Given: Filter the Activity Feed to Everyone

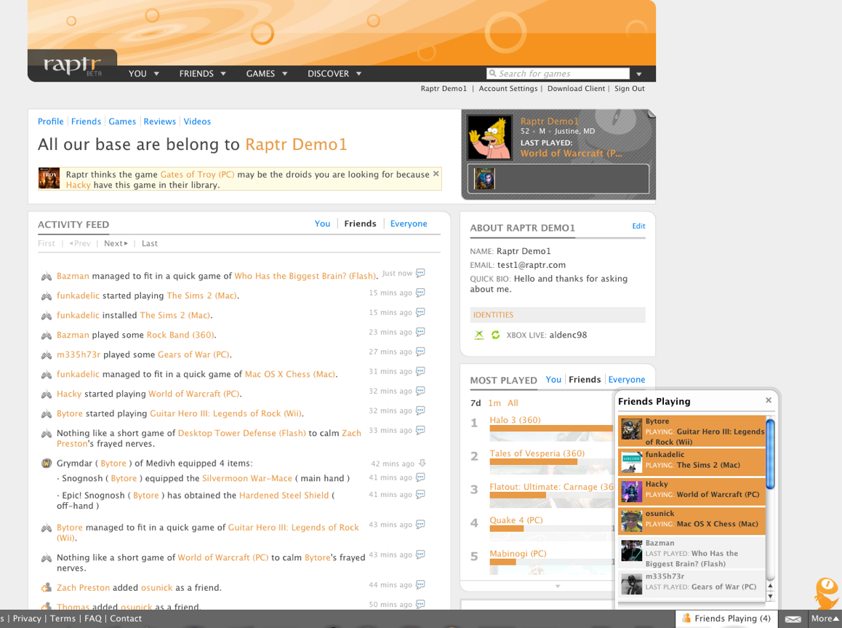Looking at the screenshot, I should 409,223.
